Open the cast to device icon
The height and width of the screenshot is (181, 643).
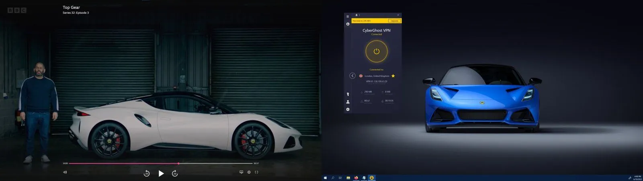tap(241, 172)
